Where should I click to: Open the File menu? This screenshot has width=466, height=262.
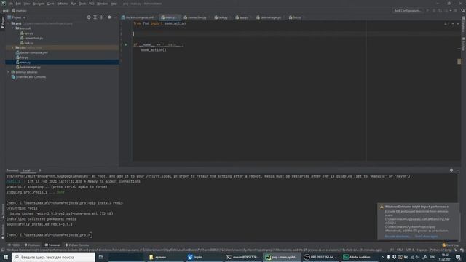[11, 4]
